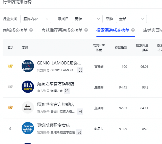Click scan QR icon for 霞湖世家官方旗舰店

click(80, 112)
